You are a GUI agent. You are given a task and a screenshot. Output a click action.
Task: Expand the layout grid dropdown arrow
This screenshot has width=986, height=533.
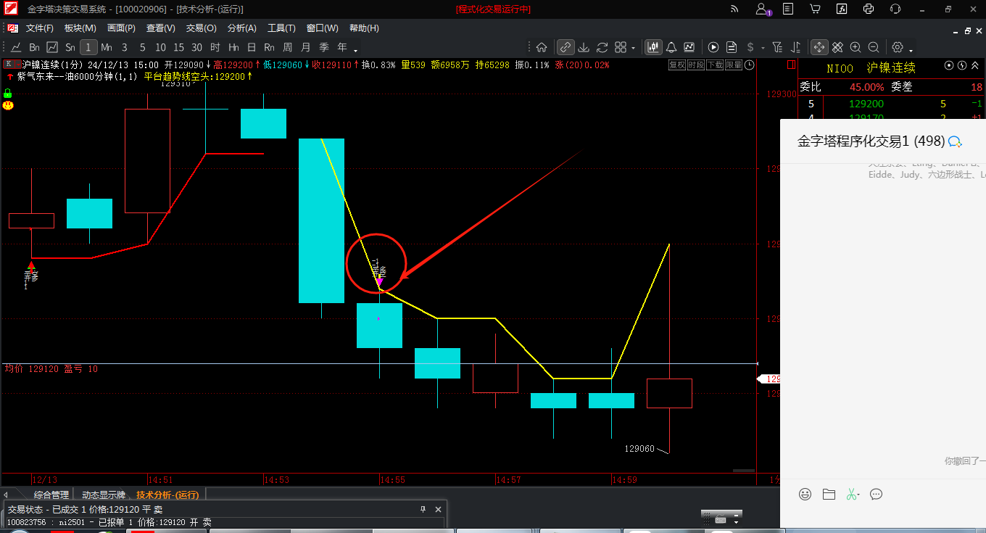pos(633,48)
